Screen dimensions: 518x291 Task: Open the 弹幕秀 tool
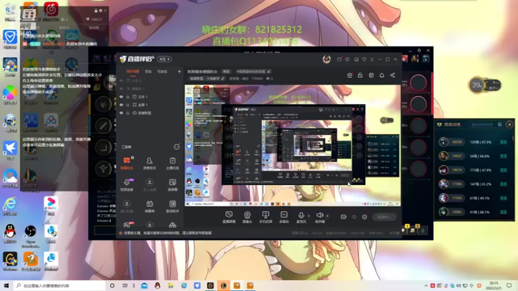[150, 206]
